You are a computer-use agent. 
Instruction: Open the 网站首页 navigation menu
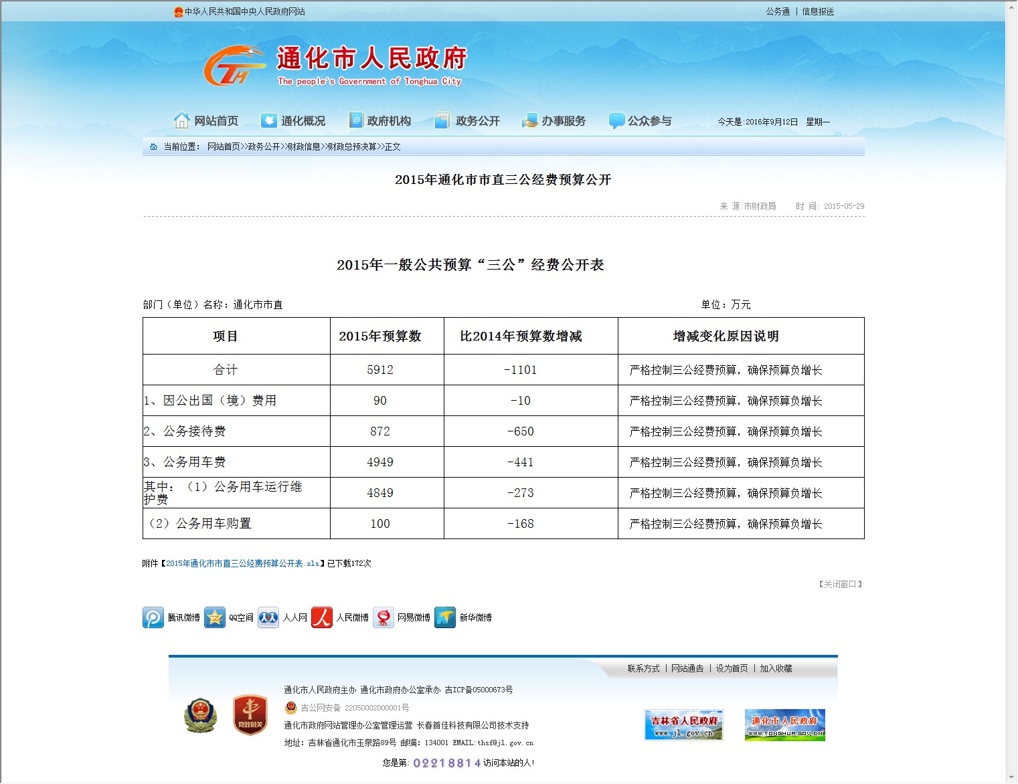[207, 121]
